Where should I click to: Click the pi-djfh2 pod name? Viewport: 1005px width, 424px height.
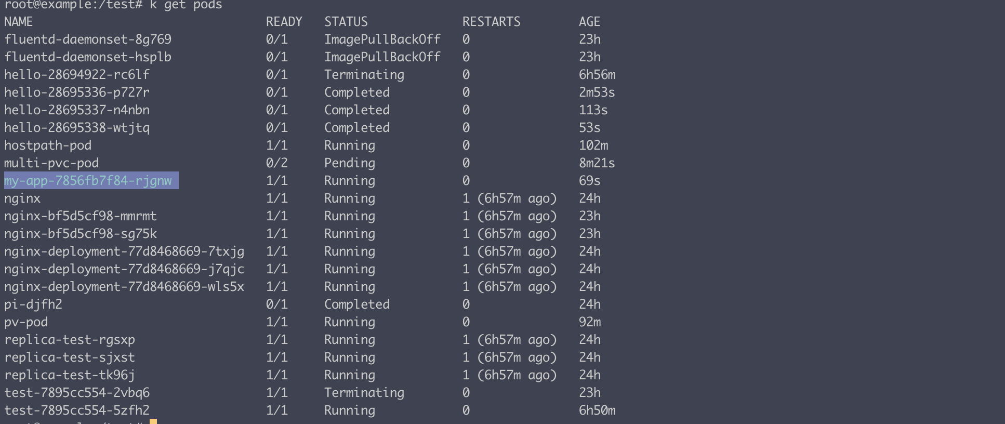coord(33,304)
